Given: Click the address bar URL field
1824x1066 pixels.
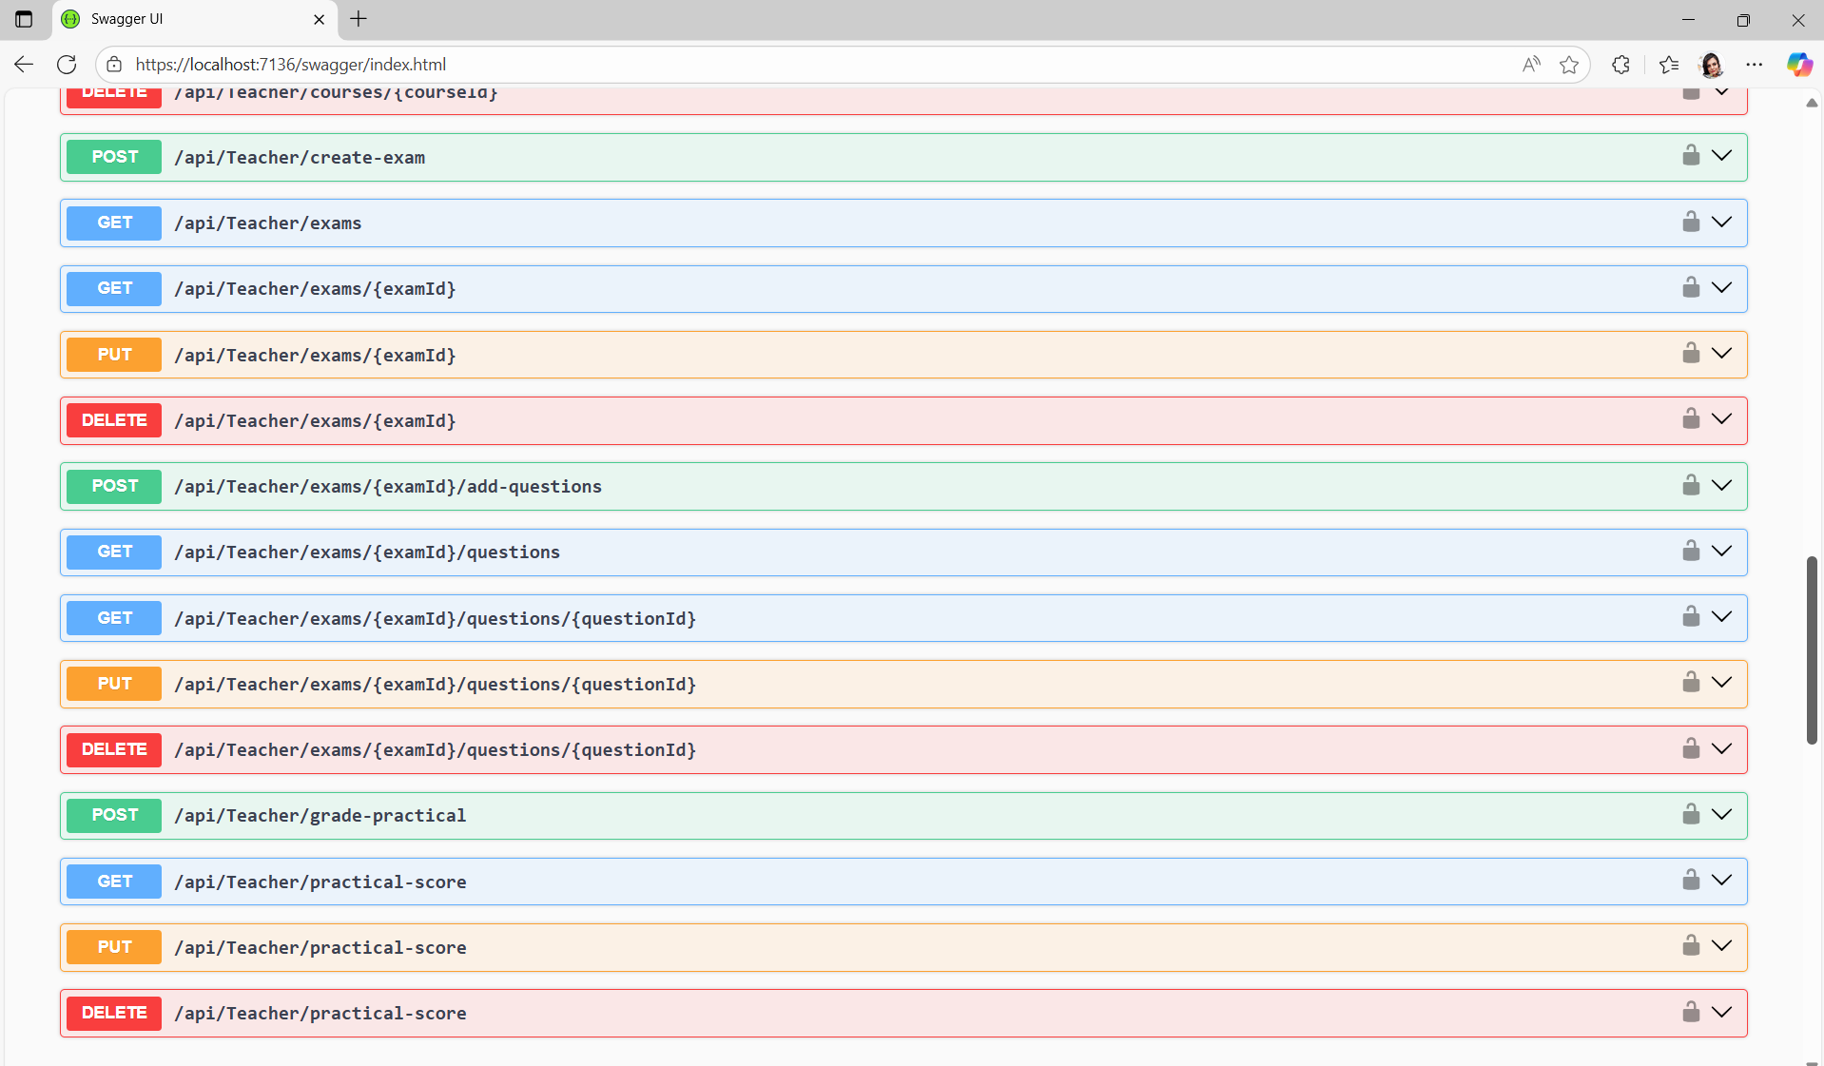Looking at the screenshot, I should click(x=761, y=65).
